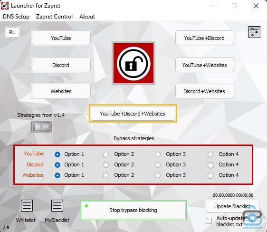
Task: Close the Launcher for Zapret window
Action: [256, 6]
